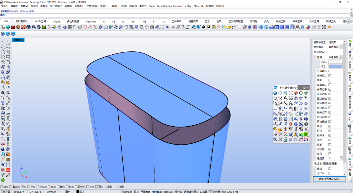Viewport: 353px width, 193px height.
Task: Click the zoom magnifier in floating panel
Action: 291,93
